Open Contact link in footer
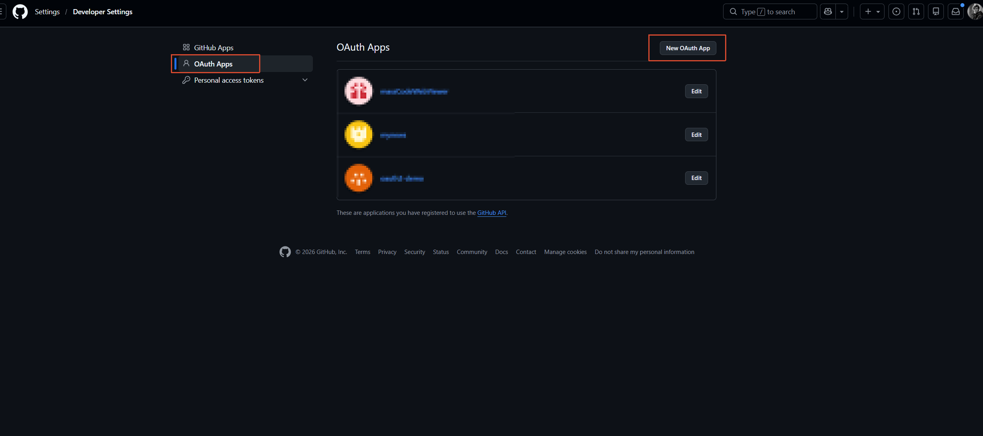Viewport: 983px width, 436px height. [526, 252]
